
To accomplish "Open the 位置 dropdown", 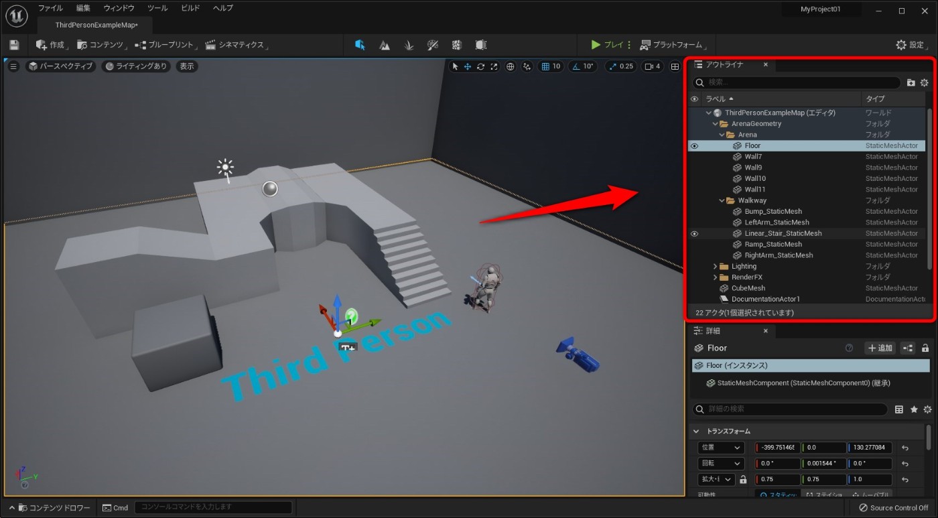I will click(x=721, y=448).
